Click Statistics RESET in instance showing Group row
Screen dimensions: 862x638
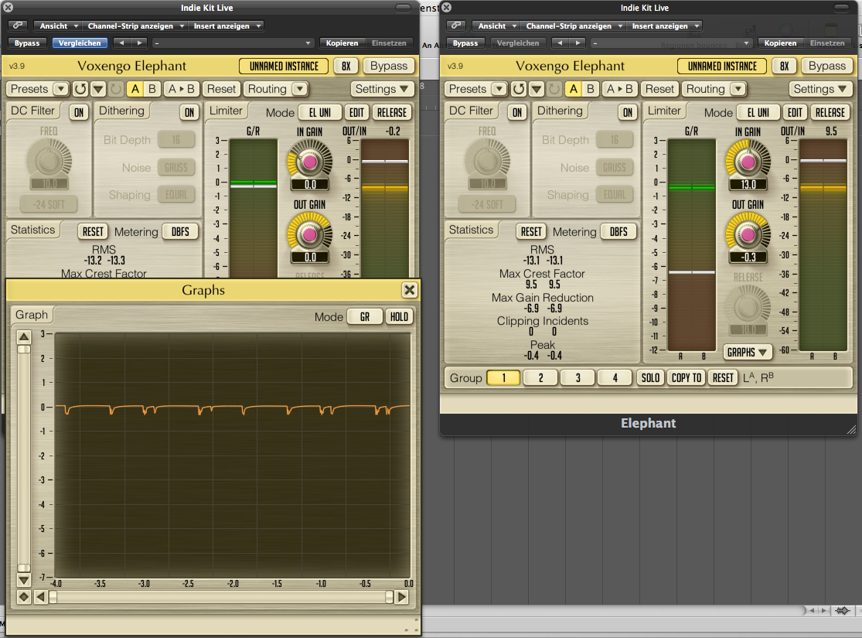coord(531,231)
